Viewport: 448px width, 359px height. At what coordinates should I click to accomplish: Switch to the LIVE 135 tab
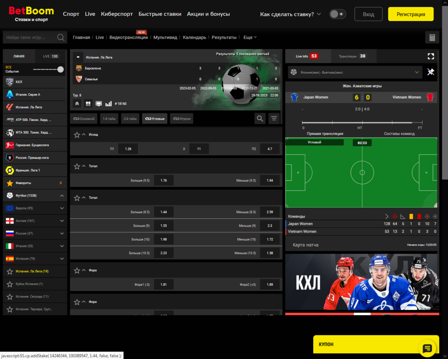(x=50, y=56)
